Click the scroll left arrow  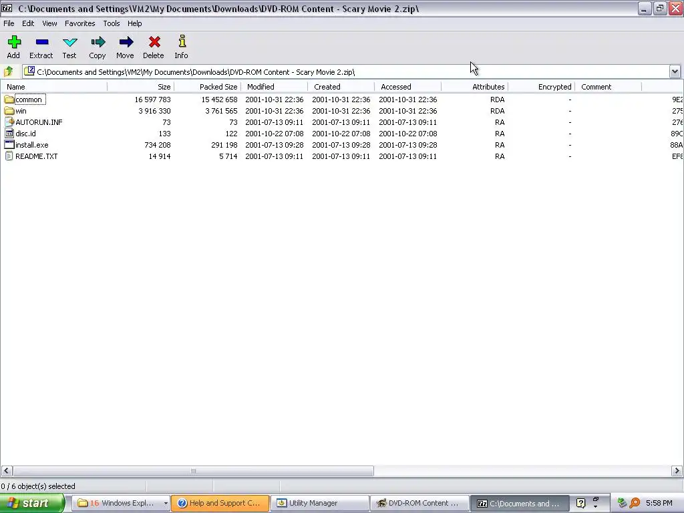point(7,471)
